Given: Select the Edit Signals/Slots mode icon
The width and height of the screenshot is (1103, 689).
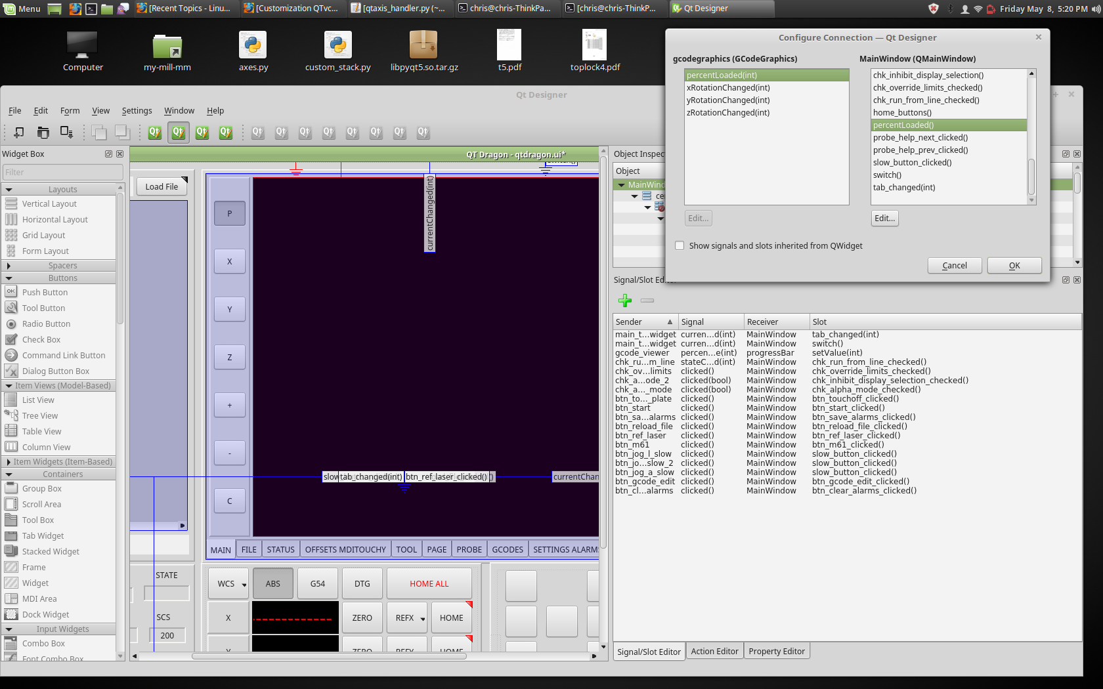Looking at the screenshot, I should [179, 132].
